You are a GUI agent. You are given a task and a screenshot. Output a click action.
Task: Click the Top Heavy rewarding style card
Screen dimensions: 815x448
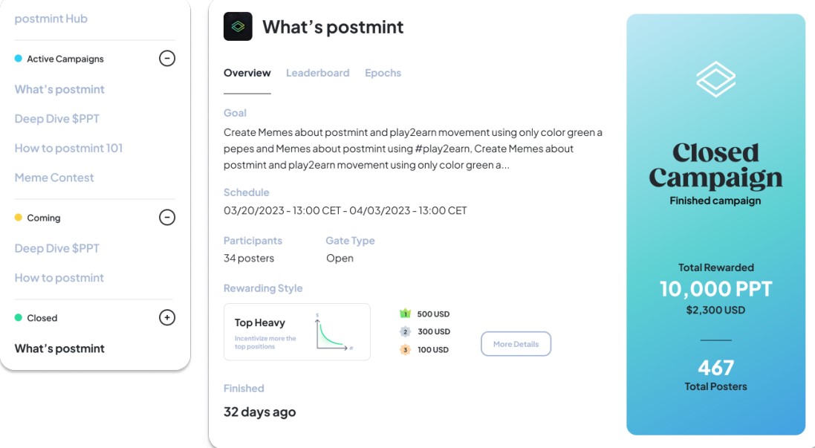click(x=296, y=331)
